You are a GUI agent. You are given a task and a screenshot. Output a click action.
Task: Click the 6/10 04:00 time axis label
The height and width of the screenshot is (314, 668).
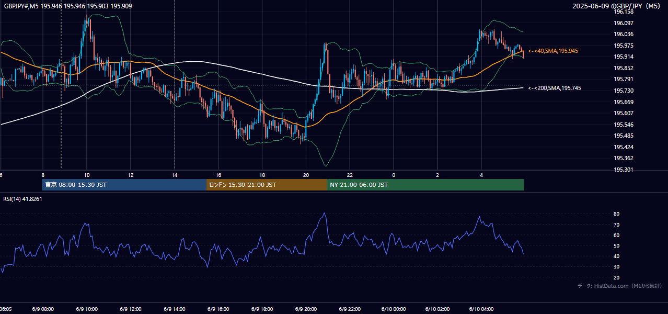[481, 309]
